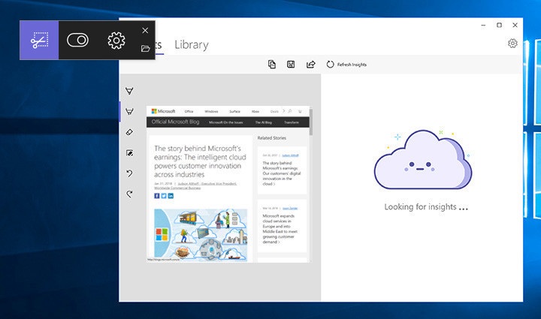The width and height of the screenshot is (541, 319).
Task: Redo the annotation
Action: pos(129,194)
